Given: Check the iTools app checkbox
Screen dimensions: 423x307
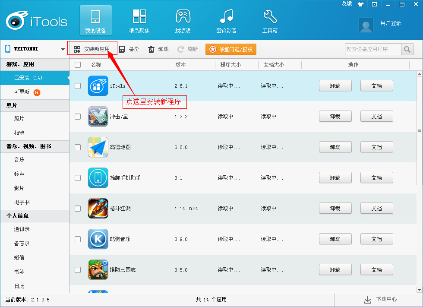Looking at the screenshot, I should [78, 86].
